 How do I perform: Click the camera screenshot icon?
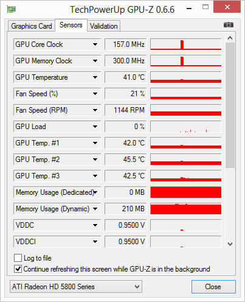pyautogui.click(x=229, y=25)
